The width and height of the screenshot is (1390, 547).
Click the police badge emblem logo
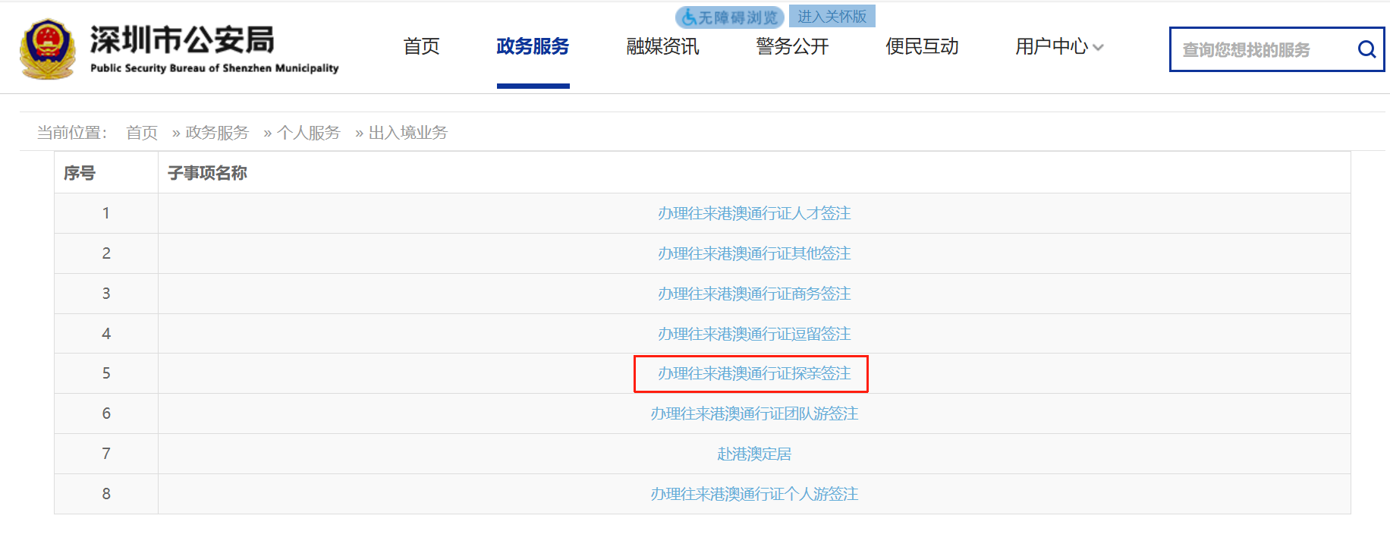click(47, 49)
